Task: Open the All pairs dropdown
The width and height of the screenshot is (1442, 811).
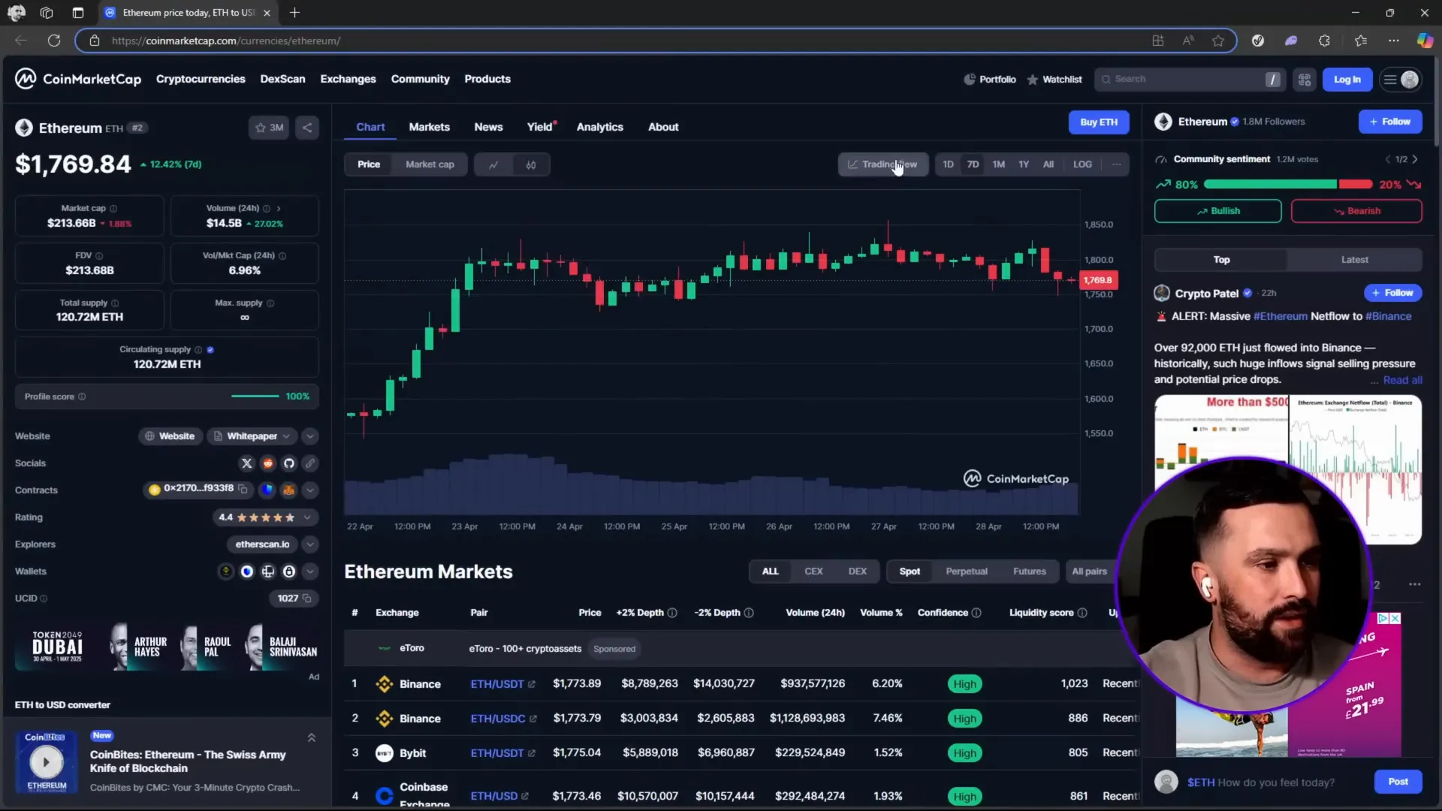Action: coord(1090,571)
